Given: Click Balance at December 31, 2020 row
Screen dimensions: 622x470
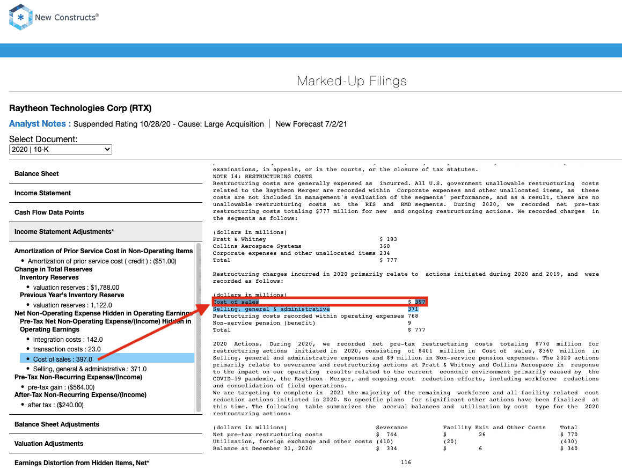Looking at the screenshot, I should tap(395, 449).
